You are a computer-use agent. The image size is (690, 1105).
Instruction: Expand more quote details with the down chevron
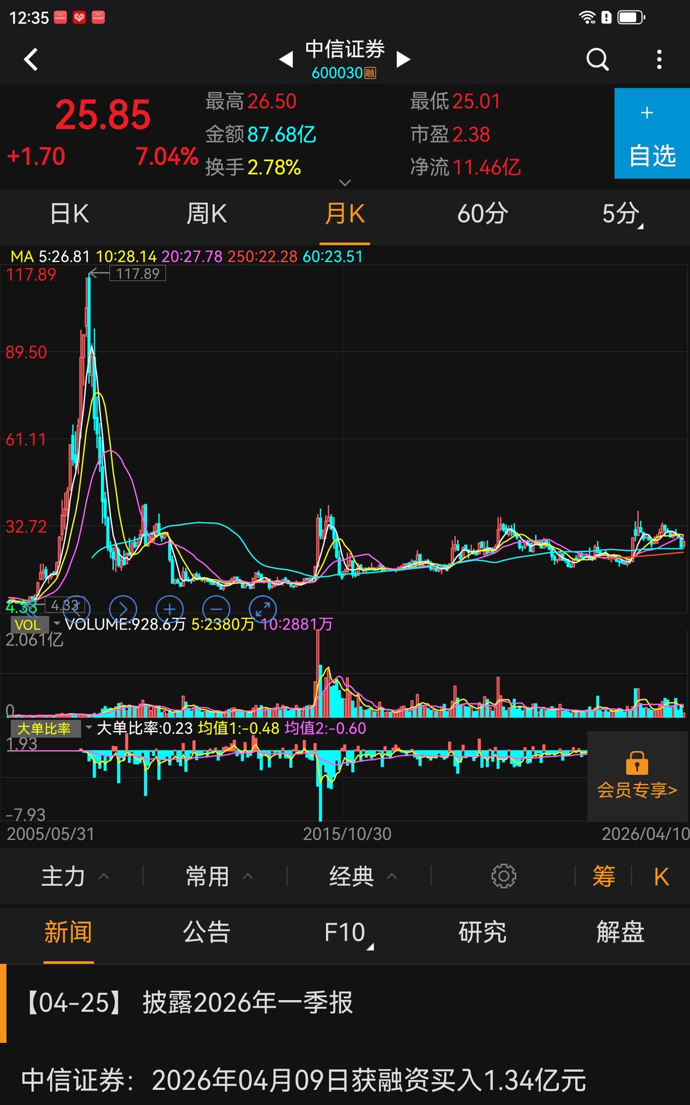pyautogui.click(x=345, y=183)
